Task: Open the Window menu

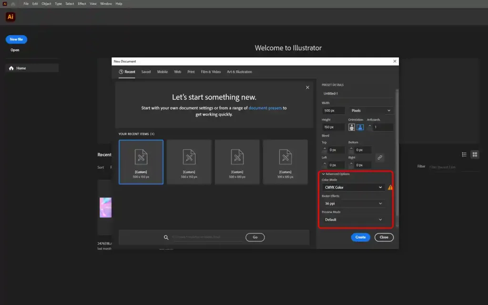Action: tap(106, 4)
